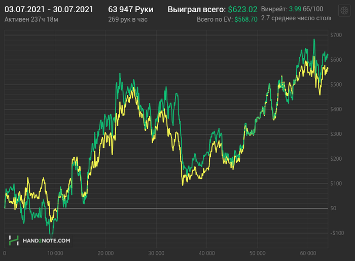The width and height of the screenshot is (355, 261).
Task: Click the 'Всего по EV:' label
Action: click(215, 19)
